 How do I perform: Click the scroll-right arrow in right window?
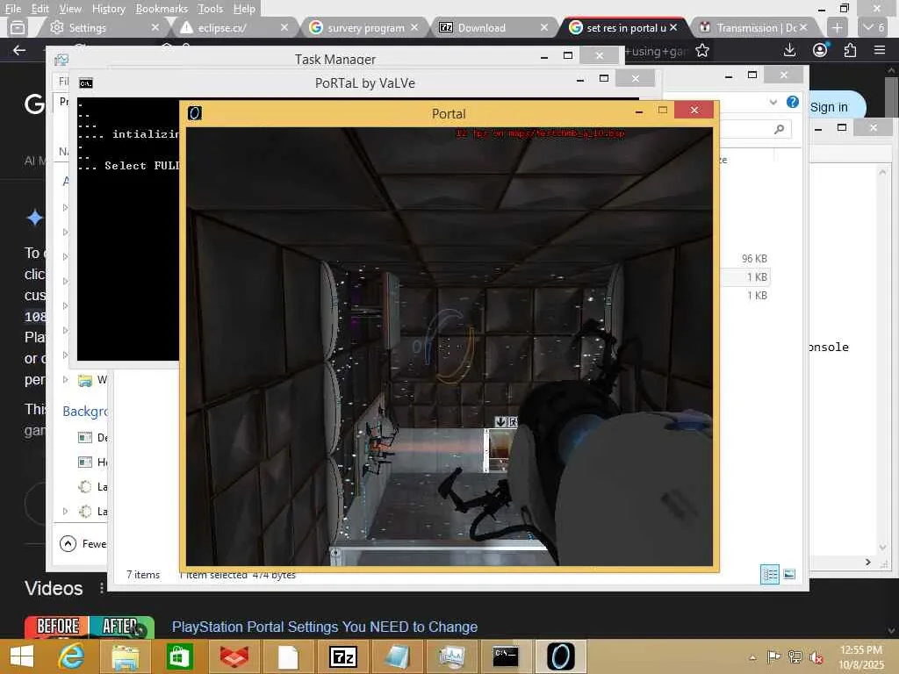[x=868, y=563]
